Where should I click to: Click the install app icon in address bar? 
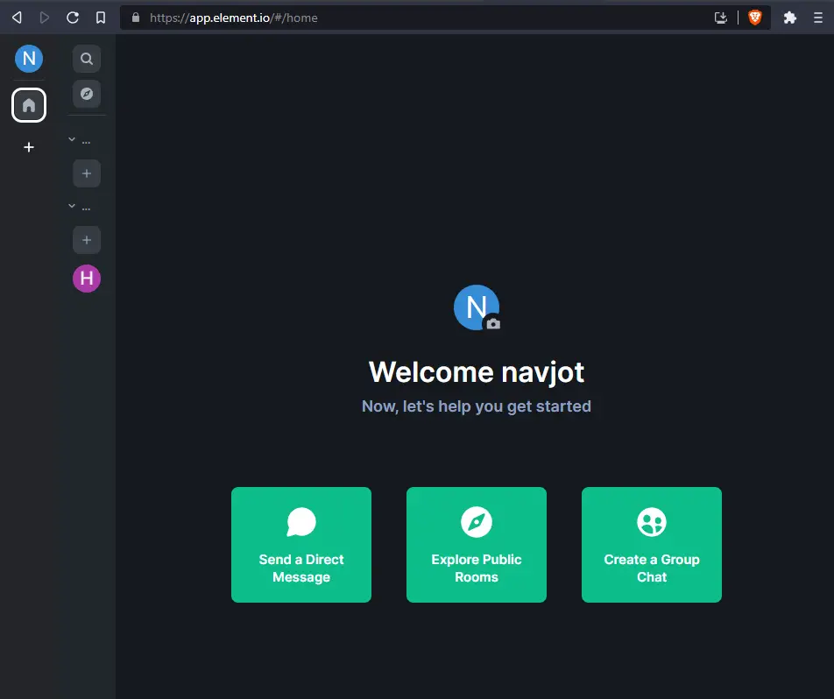721,18
